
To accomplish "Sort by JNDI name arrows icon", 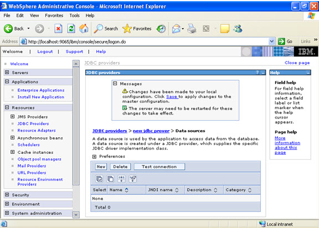I will (x=177, y=190).
